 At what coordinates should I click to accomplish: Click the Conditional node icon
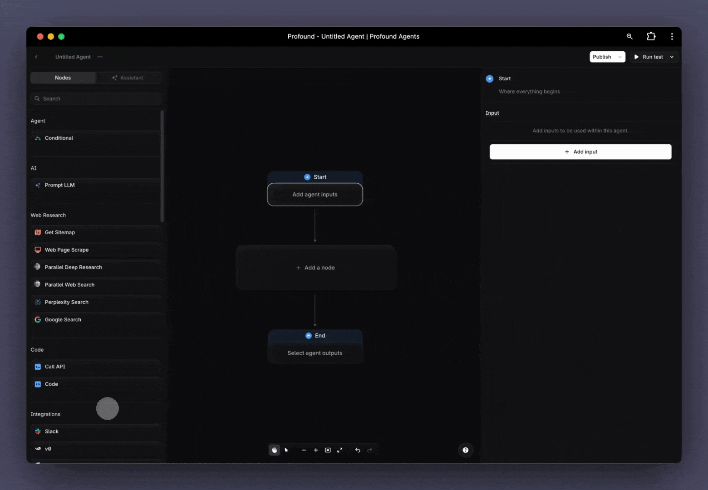(x=38, y=138)
